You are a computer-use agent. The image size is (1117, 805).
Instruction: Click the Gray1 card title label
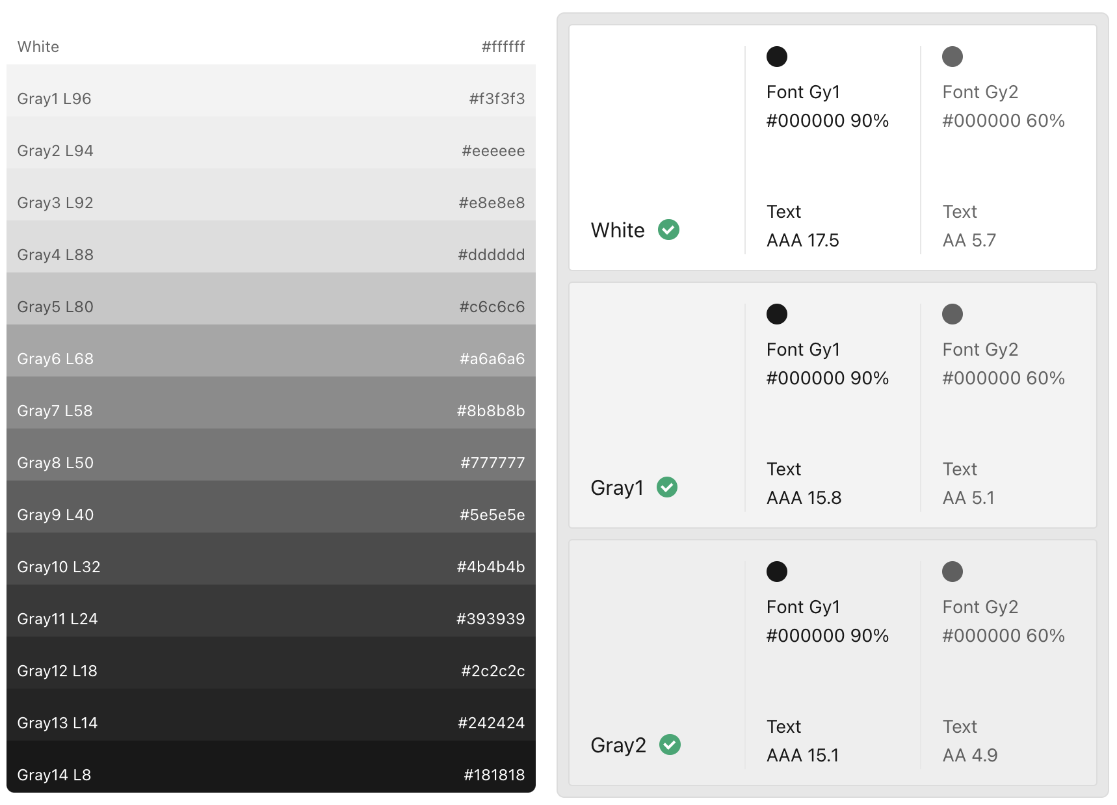click(x=617, y=488)
